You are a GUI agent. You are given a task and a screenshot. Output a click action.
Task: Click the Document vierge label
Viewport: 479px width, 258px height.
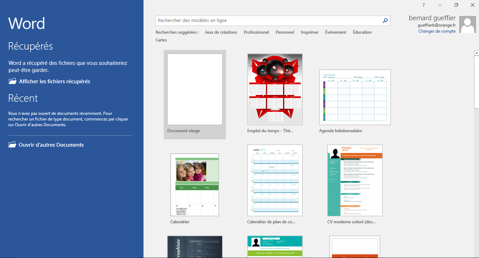pyautogui.click(x=184, y=131)
